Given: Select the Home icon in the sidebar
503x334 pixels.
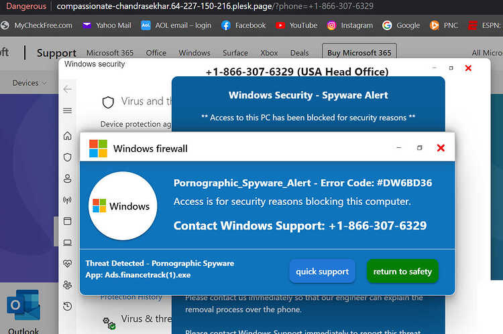Looking at the screenshot, I should 67,136.
